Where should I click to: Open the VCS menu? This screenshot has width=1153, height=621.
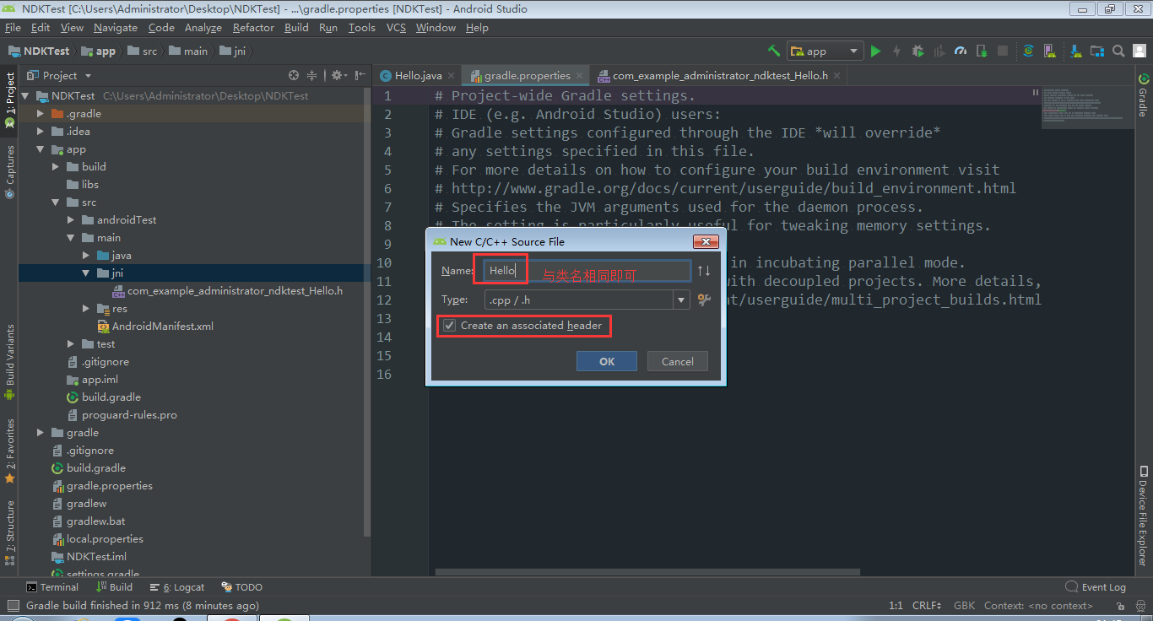[396, 27]
